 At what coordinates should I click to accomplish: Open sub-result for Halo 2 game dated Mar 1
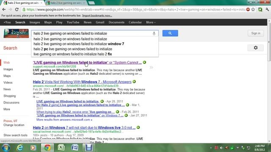point(80,105)
